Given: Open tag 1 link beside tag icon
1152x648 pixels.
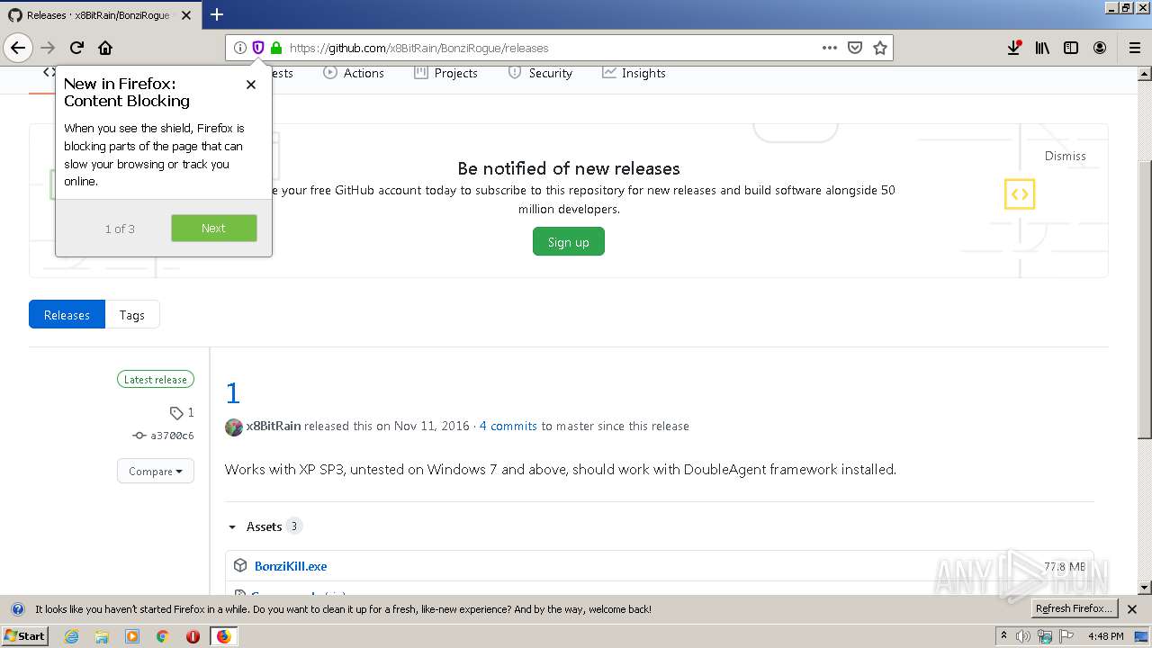Looking at the screenshot, I should pos(182,412).
